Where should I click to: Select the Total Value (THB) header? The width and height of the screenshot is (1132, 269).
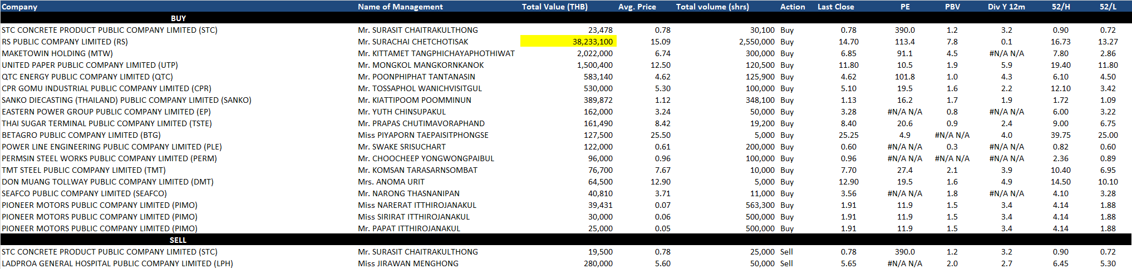click(x=554, y=7)
